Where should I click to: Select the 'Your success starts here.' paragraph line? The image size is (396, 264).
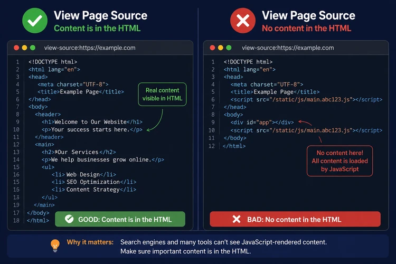pyautogui.click(x=92, y=129)
